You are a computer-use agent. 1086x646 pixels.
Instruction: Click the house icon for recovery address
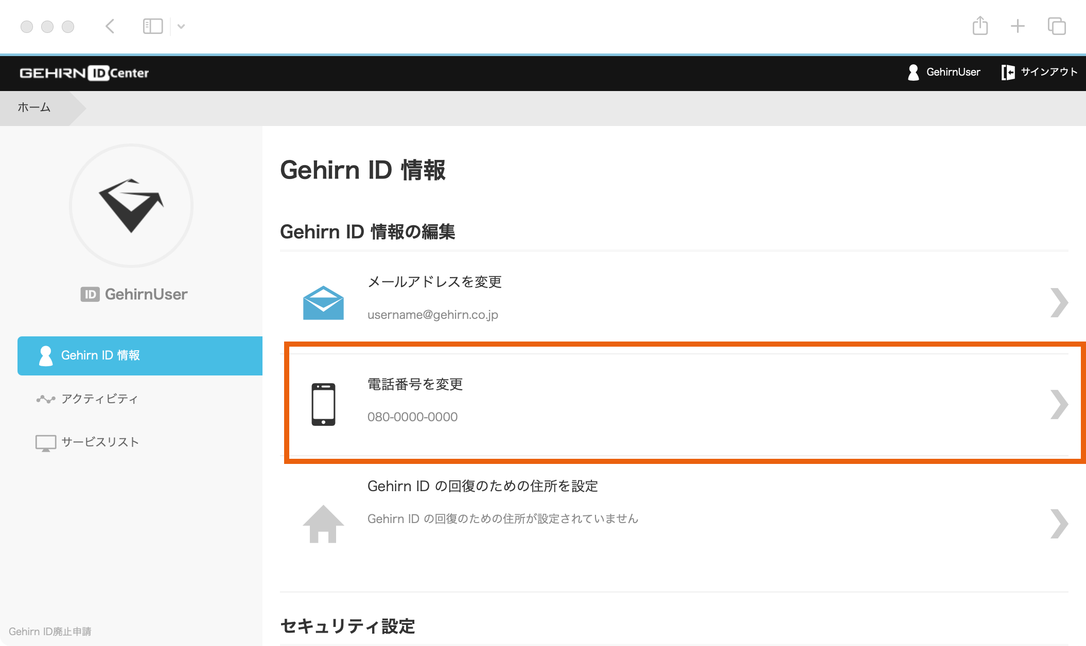click(323, 524)
